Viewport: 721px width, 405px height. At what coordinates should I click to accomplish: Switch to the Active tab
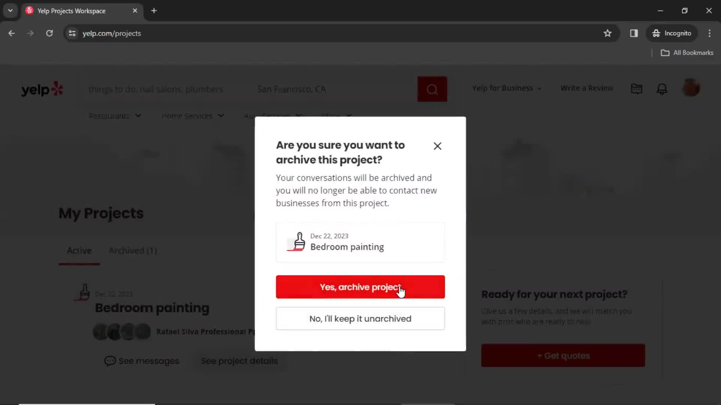(x=79, y=250)
